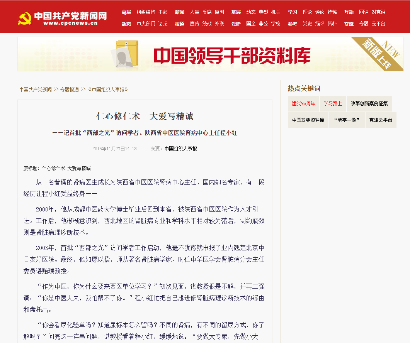This screenshot has height=343, width=410.
Task: Select the 基层 nav heading
Action: pyautogui.click(x=236, y=12)
